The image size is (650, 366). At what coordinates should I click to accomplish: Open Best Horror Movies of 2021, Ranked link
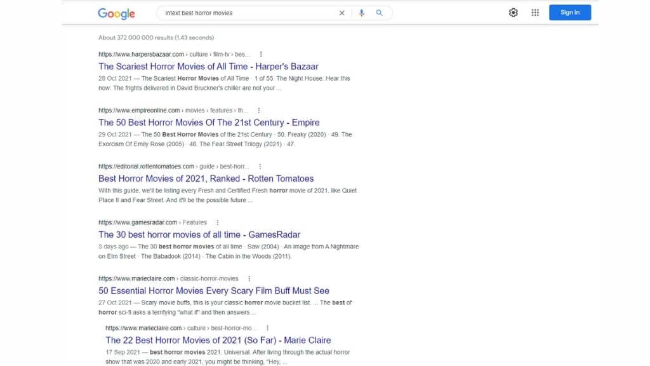coord(206,179)
